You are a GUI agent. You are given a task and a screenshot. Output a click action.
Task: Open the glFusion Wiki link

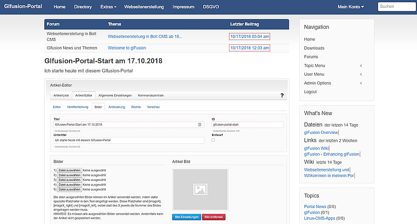(316, 148)
